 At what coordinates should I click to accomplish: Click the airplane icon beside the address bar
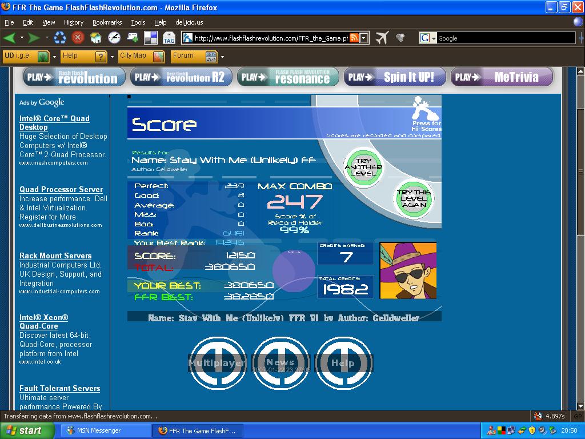pos(382,38)
